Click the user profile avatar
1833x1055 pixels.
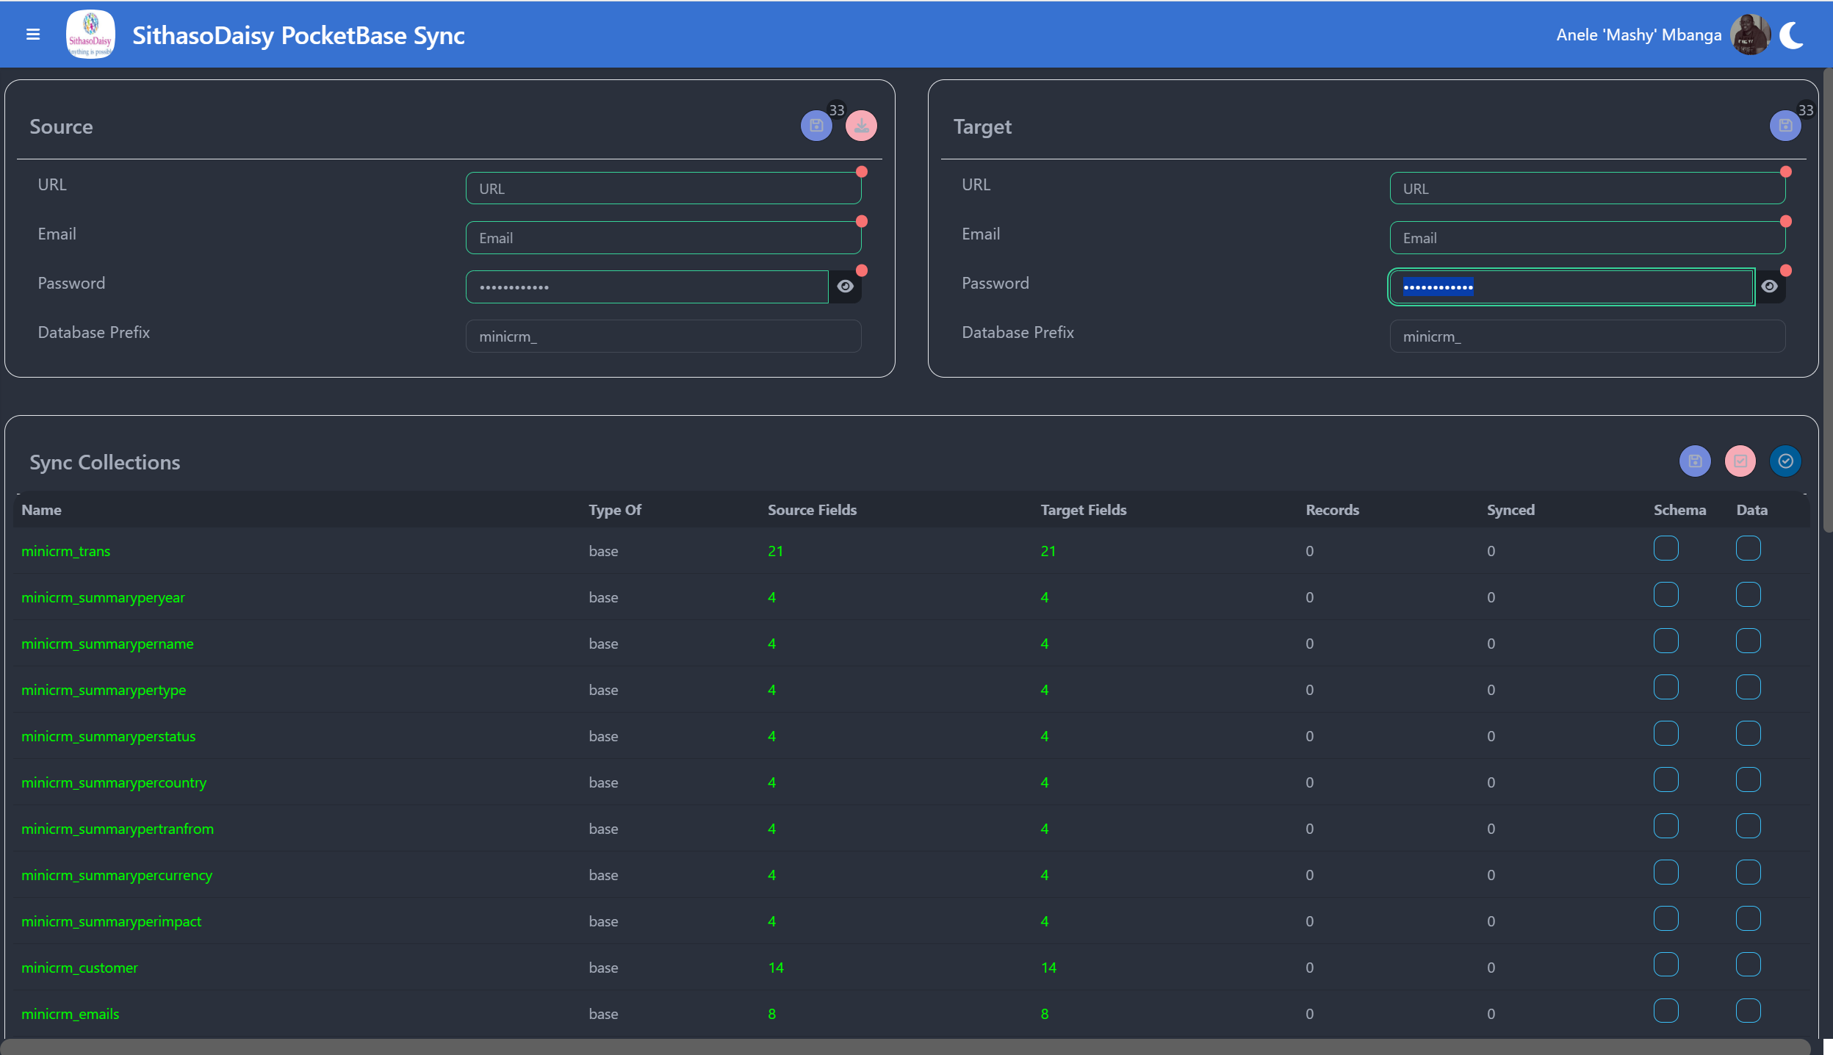coord(1750,35)
